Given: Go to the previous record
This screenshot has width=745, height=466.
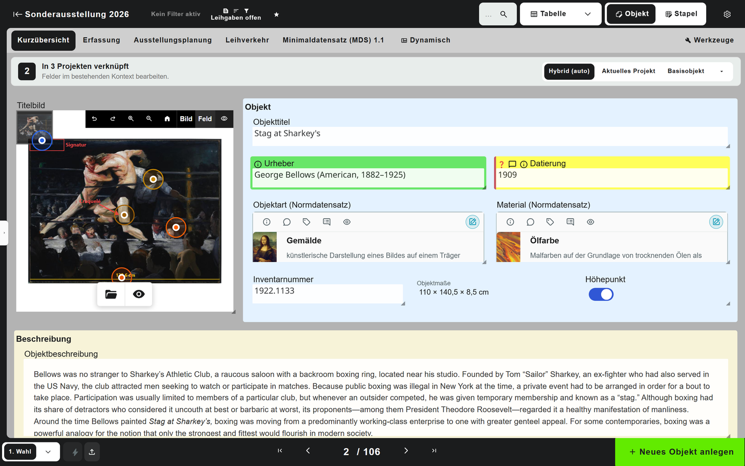Looking at the screenshot, I should (308, 451).
